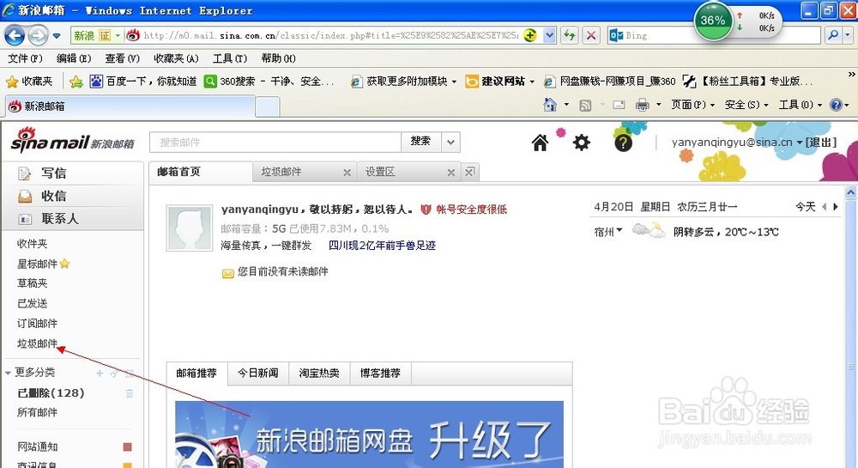Click the user avatar placeholder
858x468 pixels.
190,228
